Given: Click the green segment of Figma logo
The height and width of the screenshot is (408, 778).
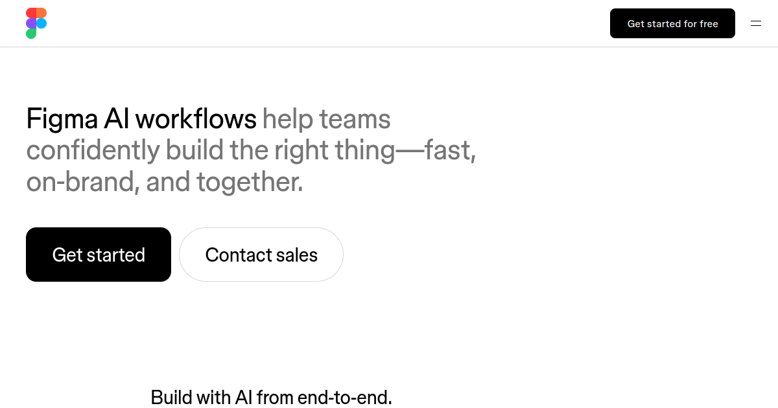Looking at the screenshot, I should 31,34.
